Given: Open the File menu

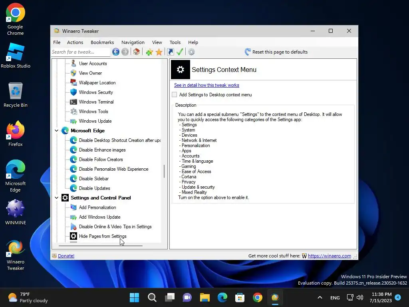Looking at the screenshot, I should pos(57,42).
